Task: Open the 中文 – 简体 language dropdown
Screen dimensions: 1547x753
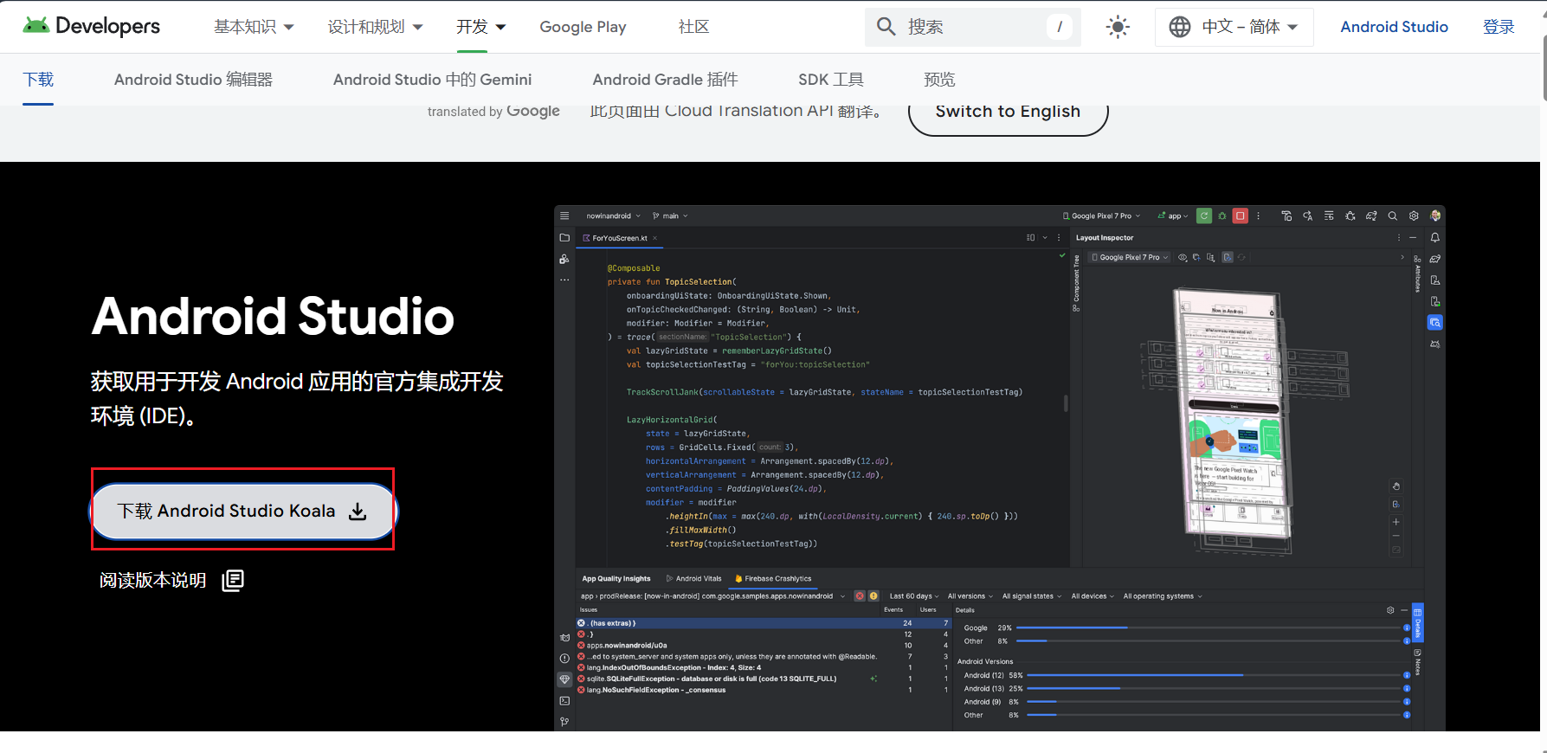Action: [x=1234, y=27]
